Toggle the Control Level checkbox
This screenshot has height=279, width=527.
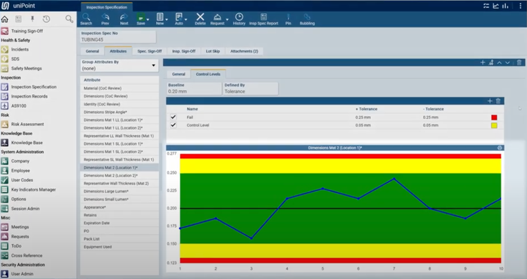pos(173,125)
